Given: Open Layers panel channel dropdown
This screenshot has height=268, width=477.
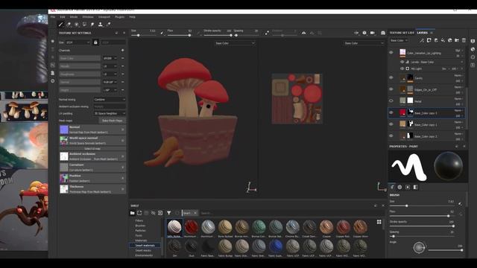Looking at the screenshot, I should tap(399, 40).
